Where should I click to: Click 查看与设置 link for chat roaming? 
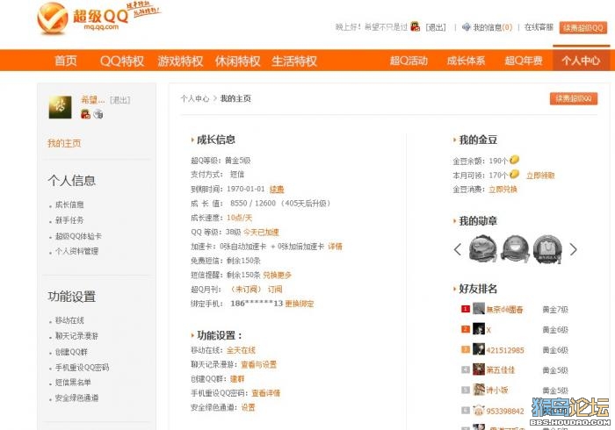pos(259,364)
